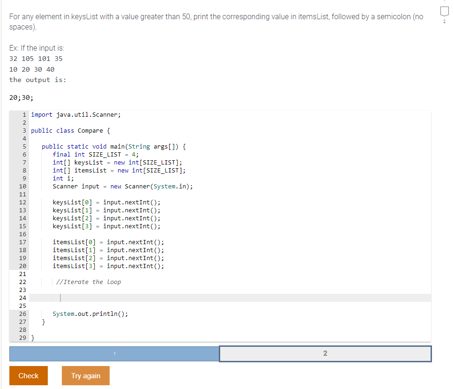Click line number 29 in gutter
This screenshot has width=454, height=389.
click(x=22, y=338)
